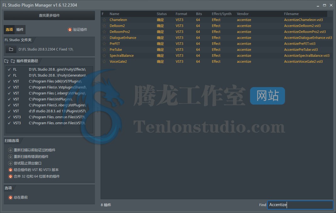
Task: Minimize the Plugin Manager window
Action: pos(318,5)
